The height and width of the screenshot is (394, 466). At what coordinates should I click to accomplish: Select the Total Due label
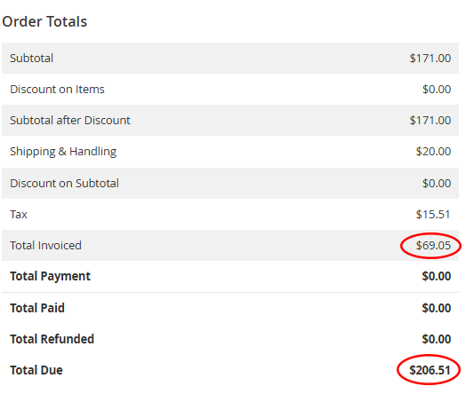36,370
